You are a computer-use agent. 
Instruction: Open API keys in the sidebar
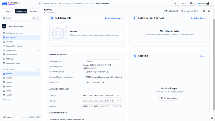21,59
